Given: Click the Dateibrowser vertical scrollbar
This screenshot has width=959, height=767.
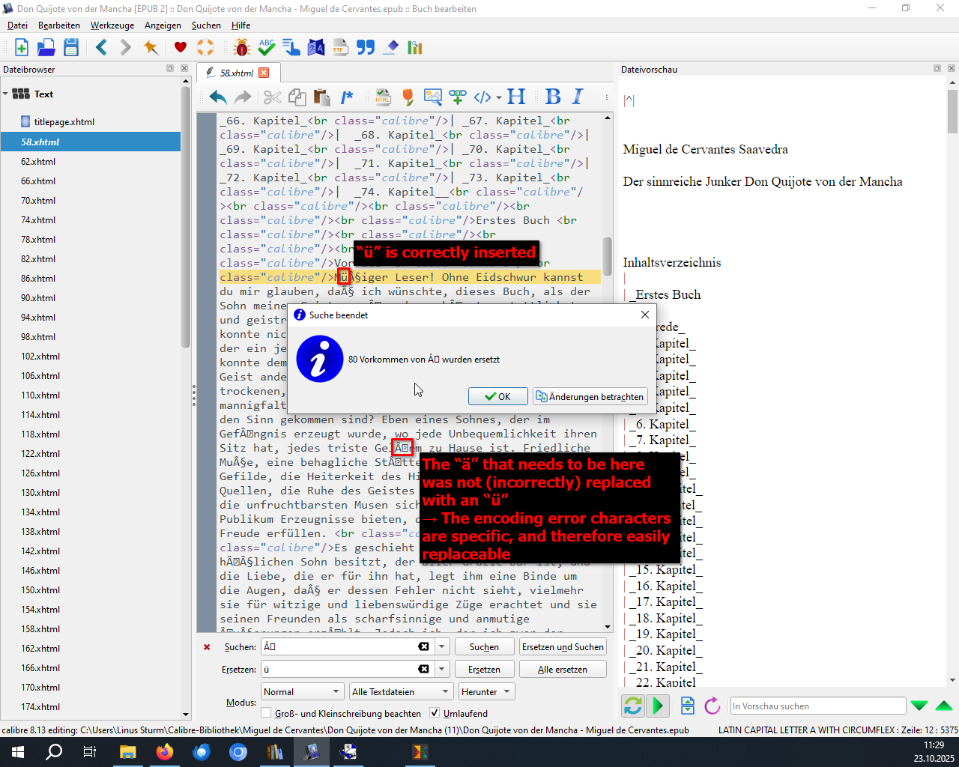Looking at the screenshot, I should click(x=186, y=217).
